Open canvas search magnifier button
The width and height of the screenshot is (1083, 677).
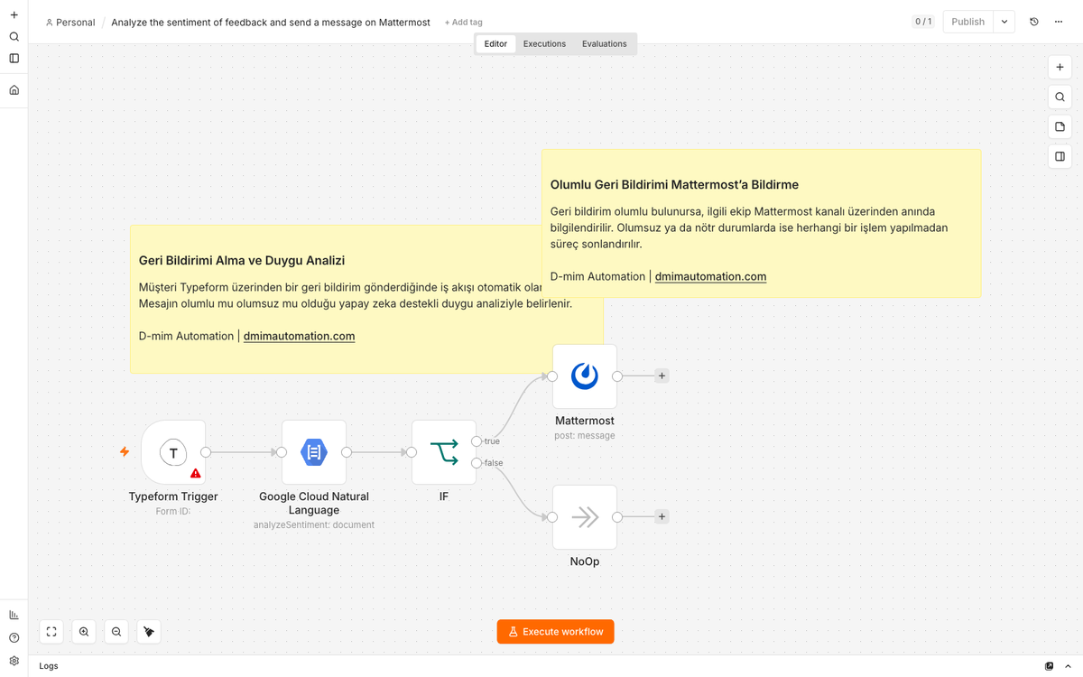[x=1060, y=97]
